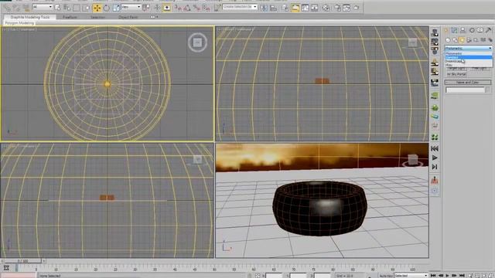
Task: Click side toolbar Play button
Action: [435, 158]
